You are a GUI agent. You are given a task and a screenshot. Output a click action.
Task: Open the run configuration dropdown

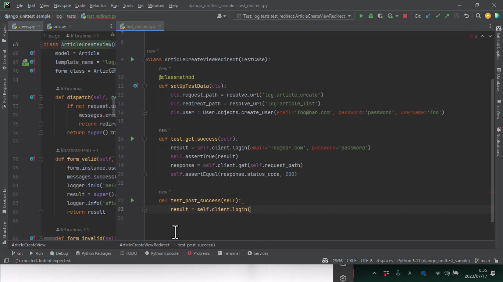pyautogui.click(x=294, y=16)
